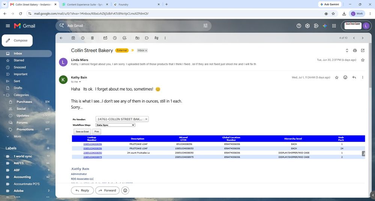Reload the page

(x=21, y=13)
